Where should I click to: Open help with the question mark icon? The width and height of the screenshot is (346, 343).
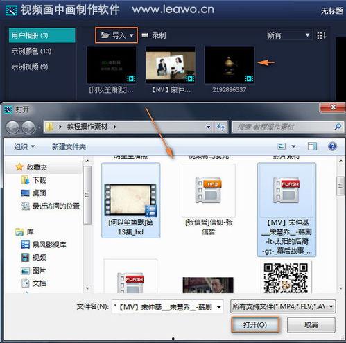coord(332,146)
